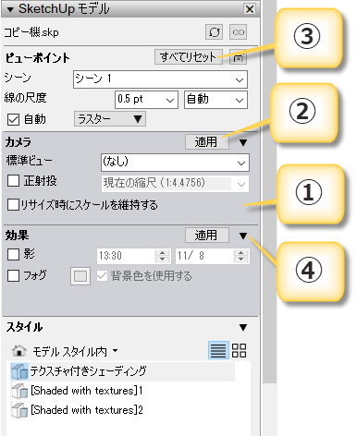
Task: Open the 標準ビュー (なし) dropdown
Action: pos(175,163)
